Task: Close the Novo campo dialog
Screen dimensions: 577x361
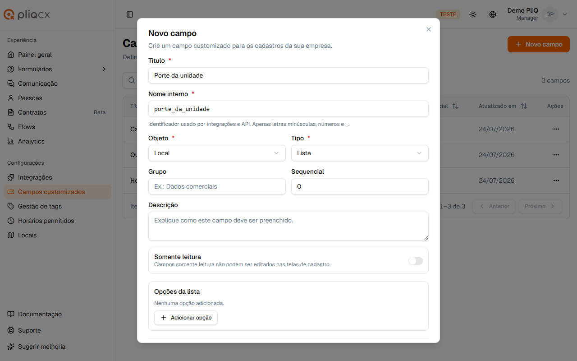Action: click(429, 29)
